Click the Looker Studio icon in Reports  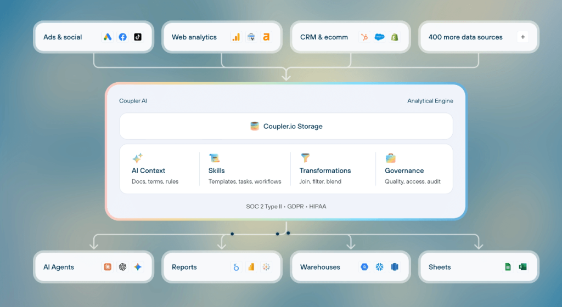tap(236, 267)
